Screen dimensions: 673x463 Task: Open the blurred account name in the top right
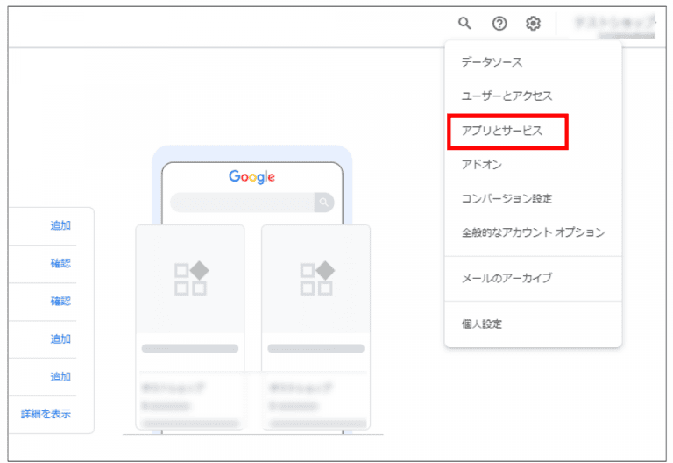coord(613,25)
